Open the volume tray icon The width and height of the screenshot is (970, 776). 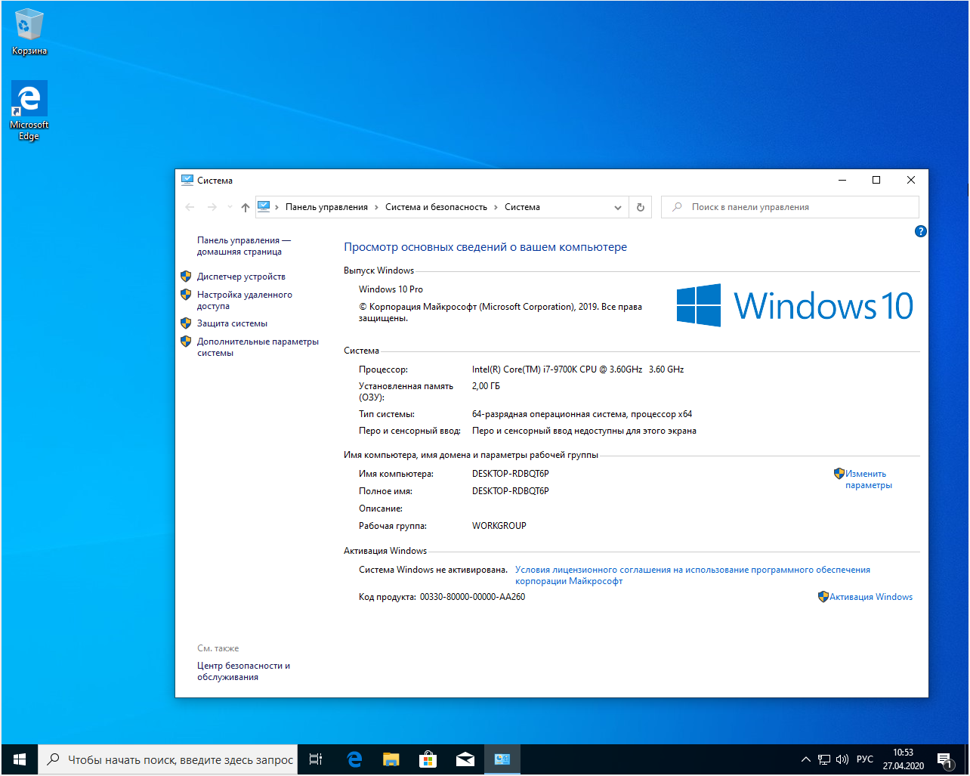[842, 759]
